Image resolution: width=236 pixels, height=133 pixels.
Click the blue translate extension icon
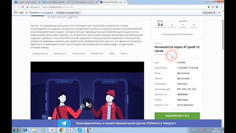[217, 7]
